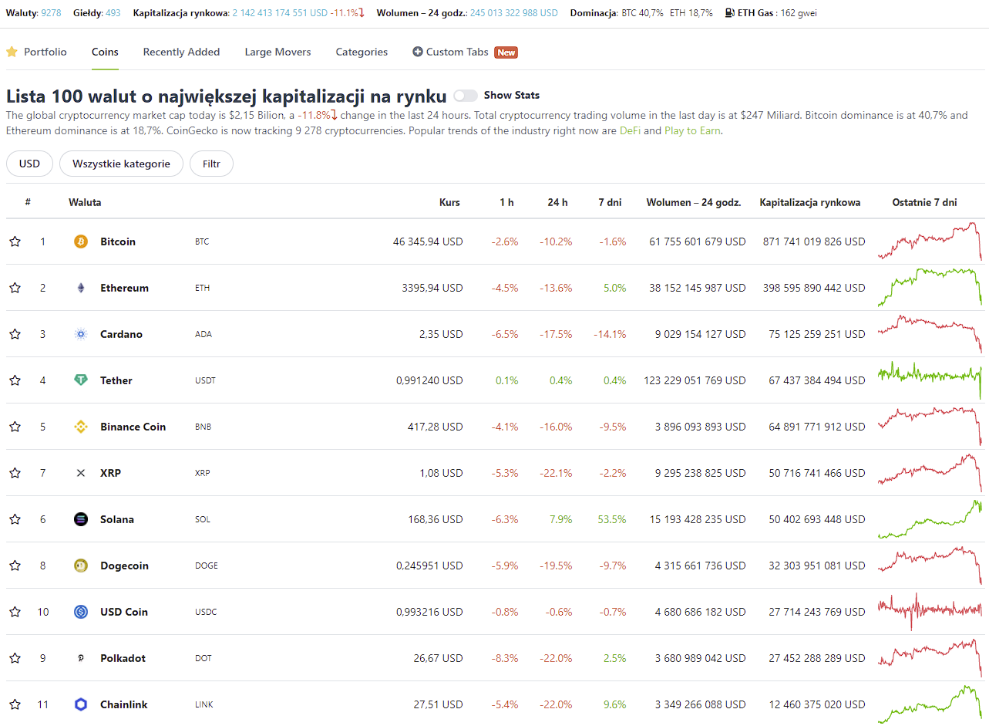
Task: Open Tether's 7-day sparkline chart
Action: (930, 380)
